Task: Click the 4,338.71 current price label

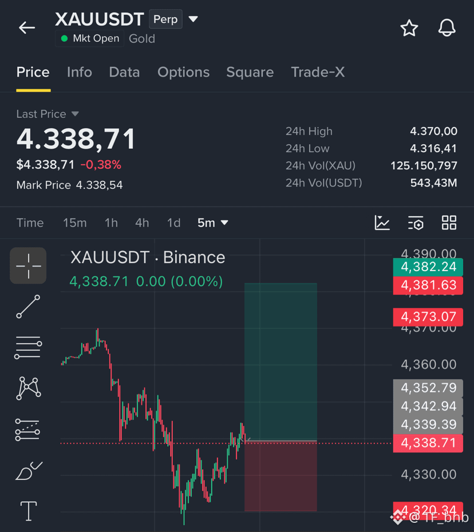Action: 428,443
